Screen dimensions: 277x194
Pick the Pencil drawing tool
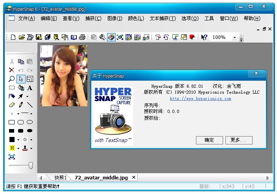[21, 105]
